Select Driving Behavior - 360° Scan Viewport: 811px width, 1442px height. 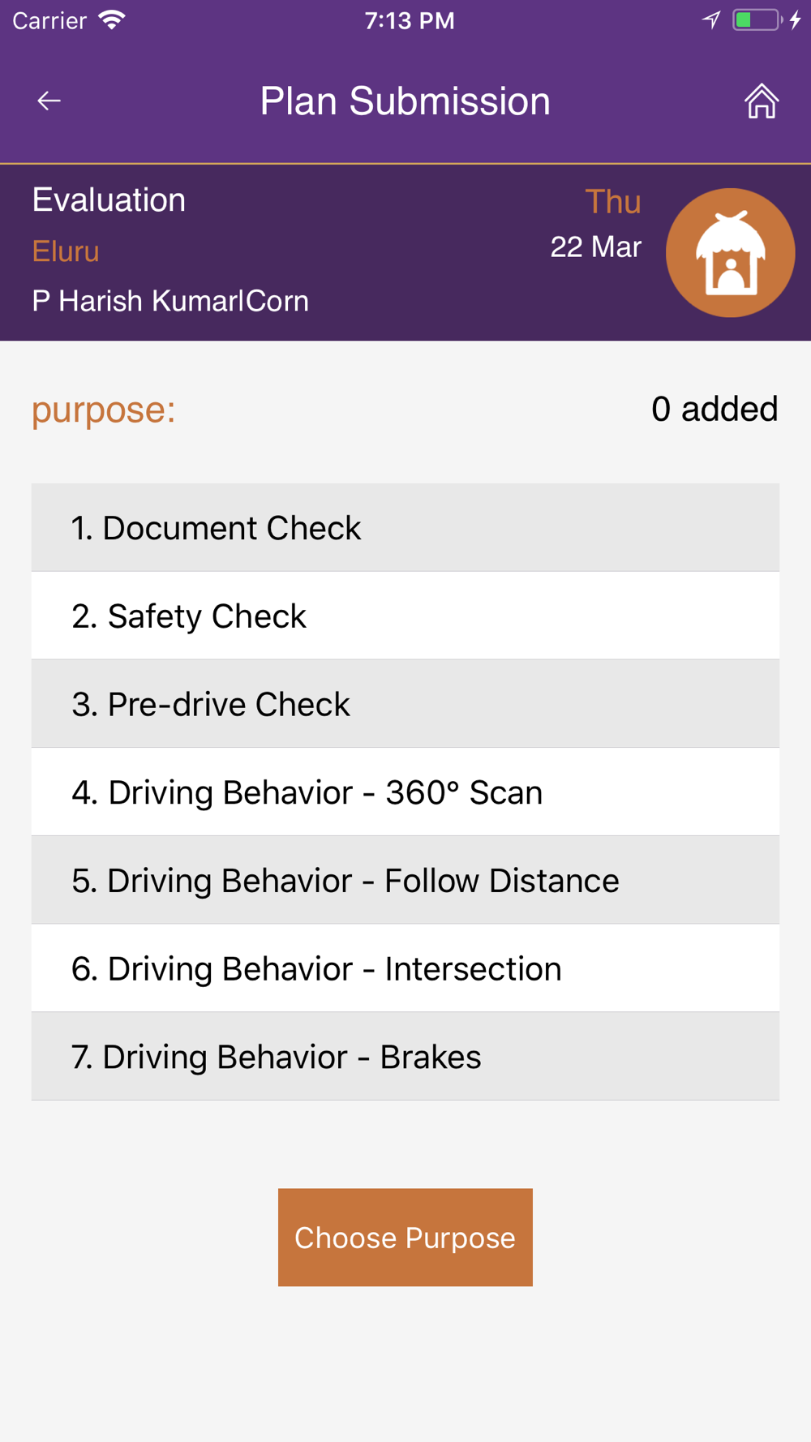tap(405, 792)
